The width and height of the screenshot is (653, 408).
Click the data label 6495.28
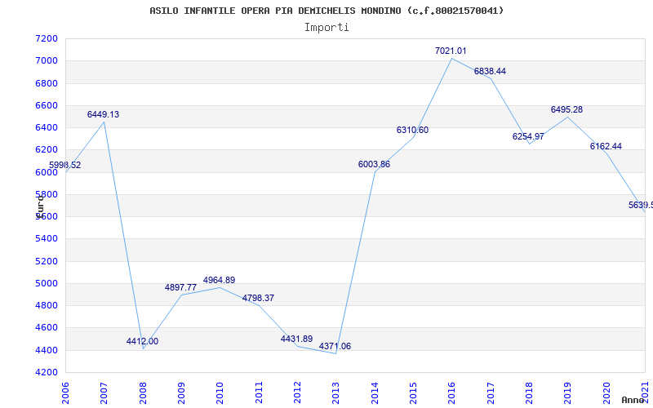pos(566,110)
